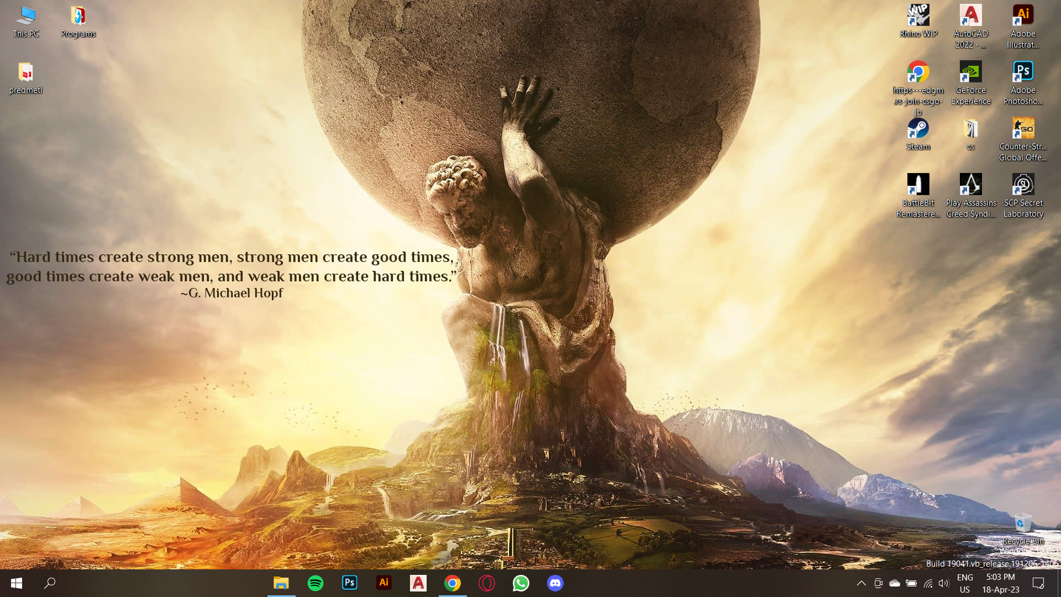
Task: Open Opera browser from the taskbar
Action: pos(487,583)
